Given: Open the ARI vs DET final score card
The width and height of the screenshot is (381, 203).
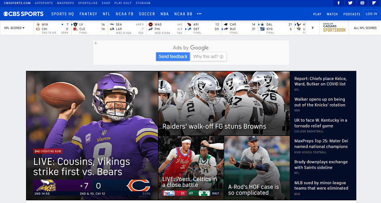Looking at the screenshot, I should tap(203, 28).
